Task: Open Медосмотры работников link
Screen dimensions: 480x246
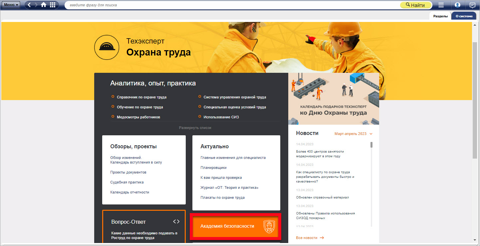Action: click(138, 117)
